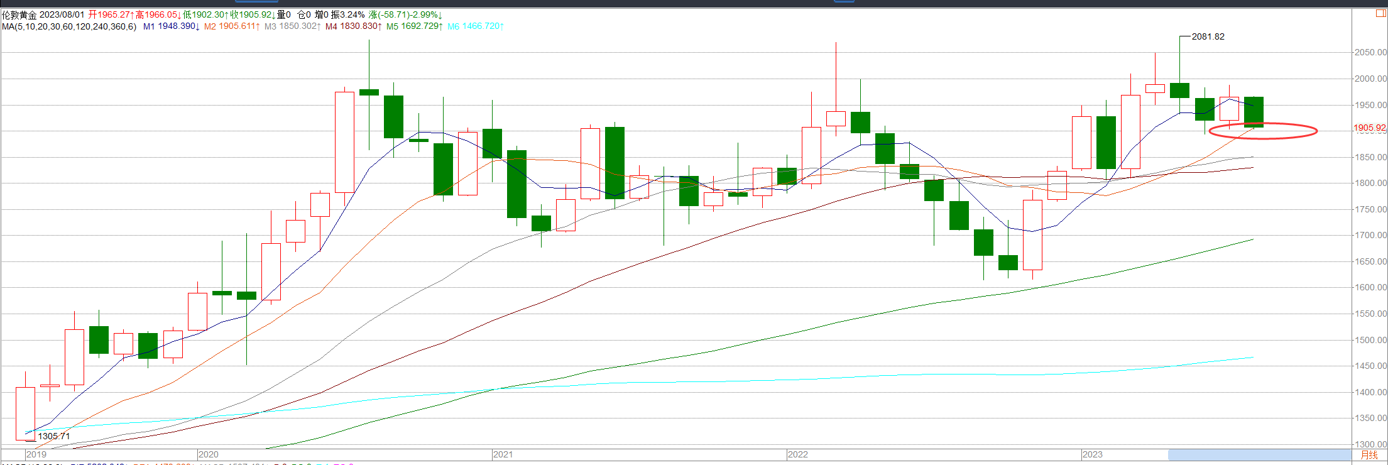Click the red 1905.92 current price tag
The height and width of the screenshot is (465, 1388).
click(1370, 128)
